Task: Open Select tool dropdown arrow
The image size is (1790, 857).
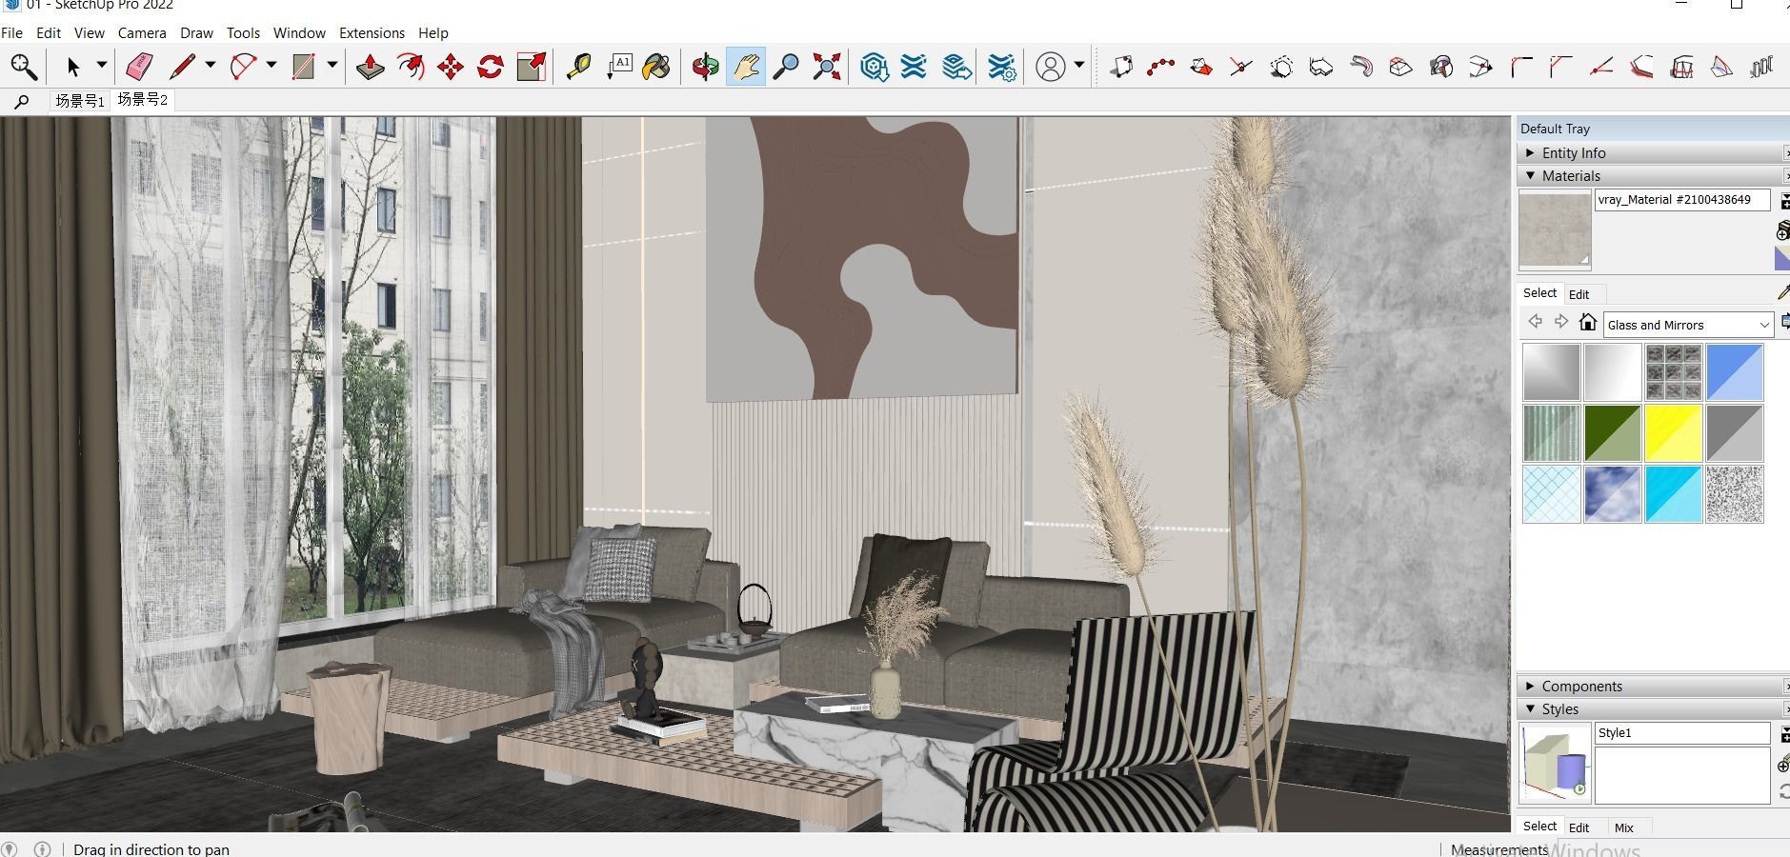Action: coord(101,66)
